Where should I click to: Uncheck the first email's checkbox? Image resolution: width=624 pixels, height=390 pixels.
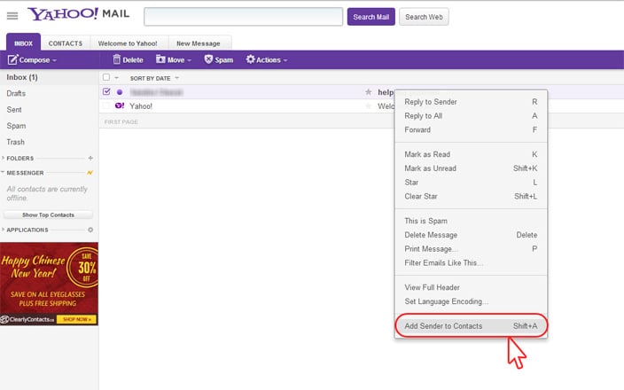pyautogui.click(x=106, y=91)
